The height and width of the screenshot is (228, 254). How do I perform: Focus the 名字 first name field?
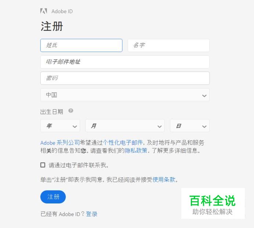coord(168,45)
